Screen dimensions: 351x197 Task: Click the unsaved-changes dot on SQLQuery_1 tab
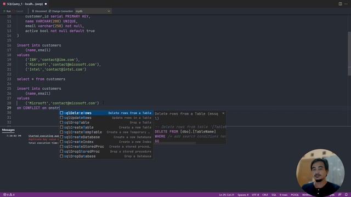coord(46,4)
